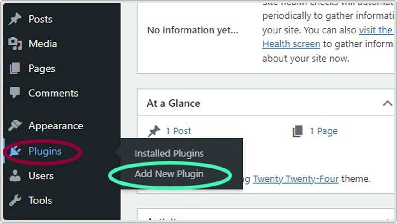Open Tools using the wrench icon

14,200
